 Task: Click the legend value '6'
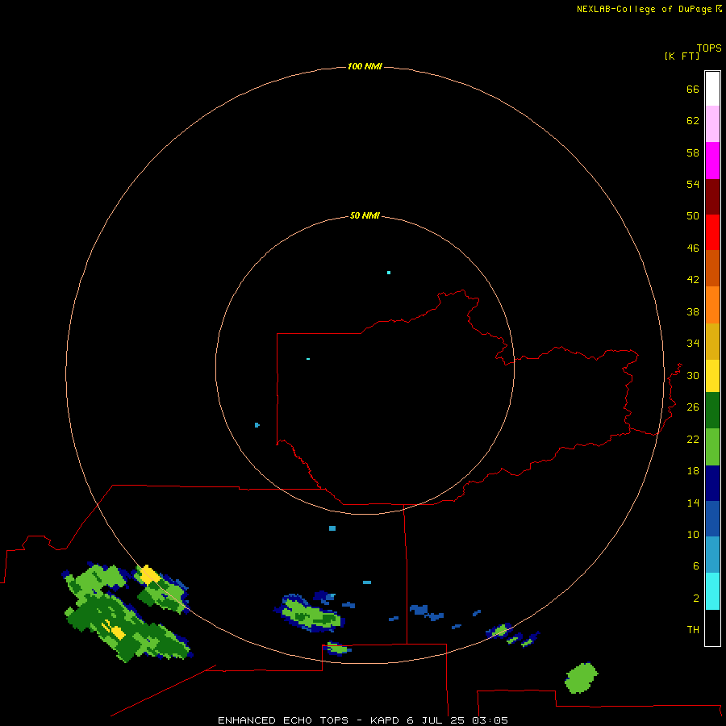click(x=695, y=565)
